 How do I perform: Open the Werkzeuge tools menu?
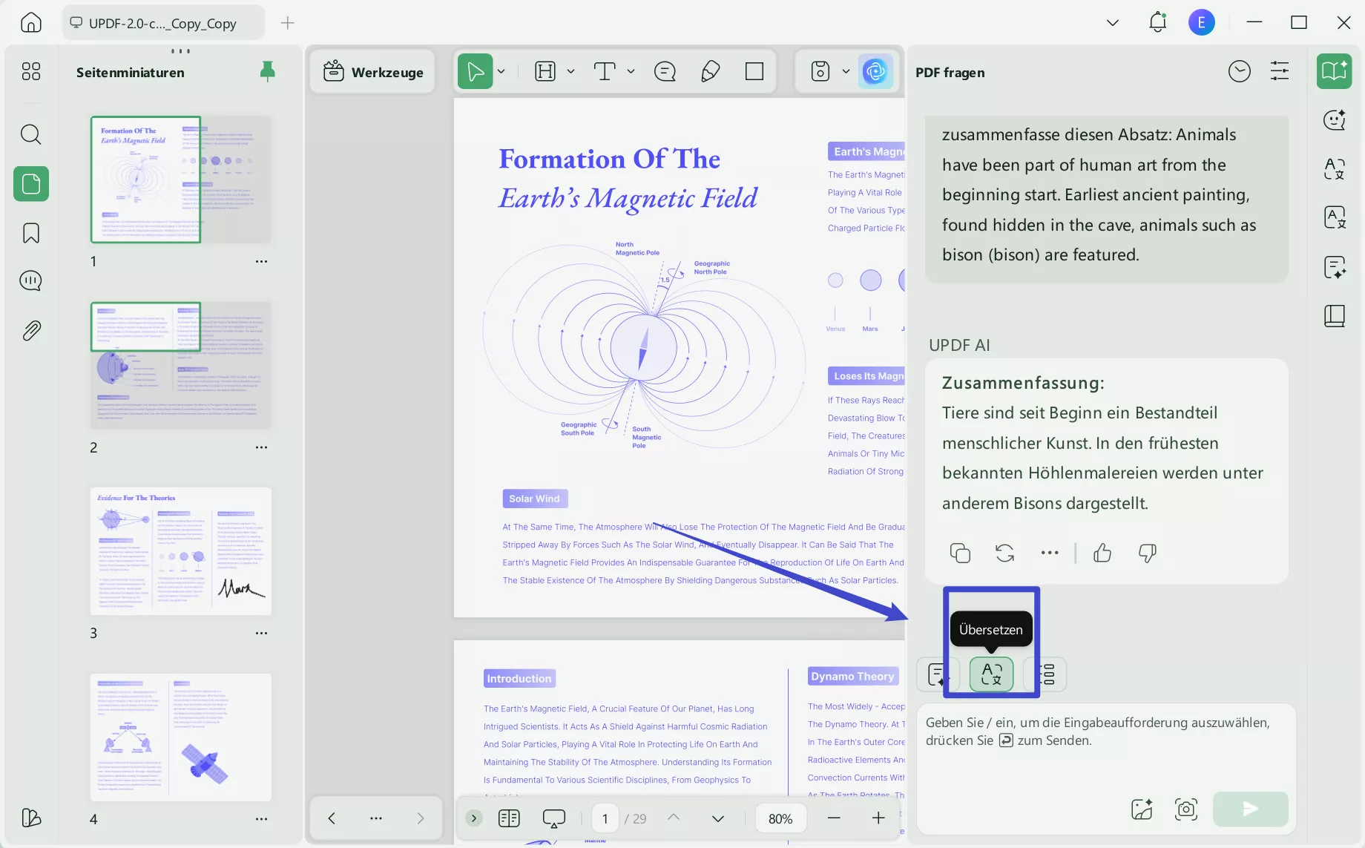372,72
